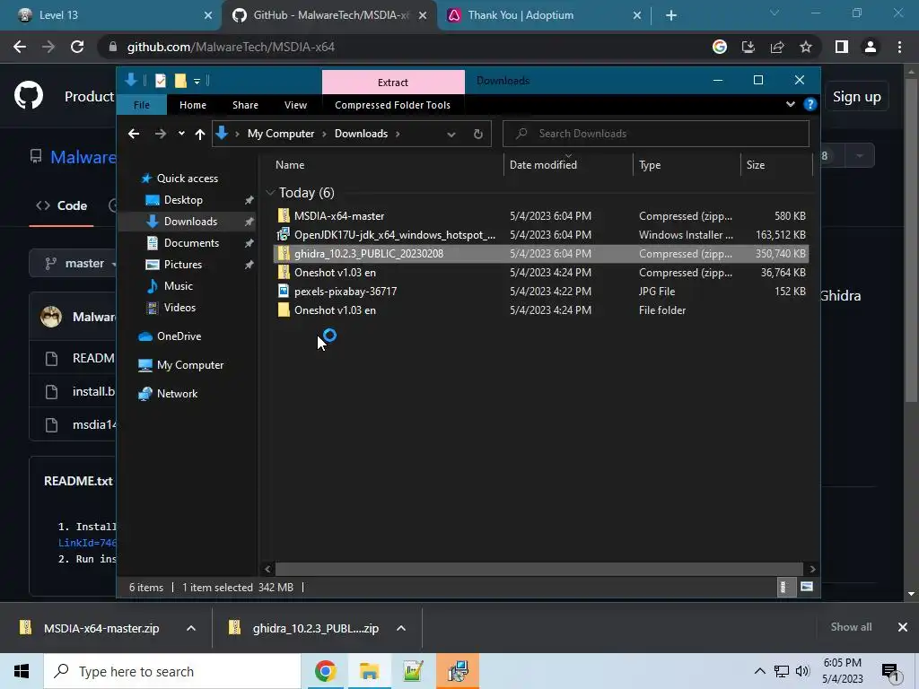The width and height of the screenshot is (919, 689).
Task: Refresh the Downloads folder view
Action: [x=478, y=134]
